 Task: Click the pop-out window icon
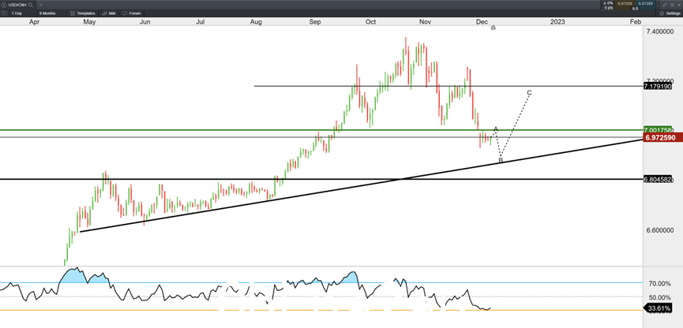pos(672,5)
